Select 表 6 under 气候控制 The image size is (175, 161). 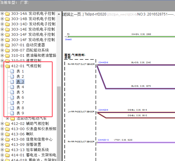pyautogui.click(x=20, y=98)
